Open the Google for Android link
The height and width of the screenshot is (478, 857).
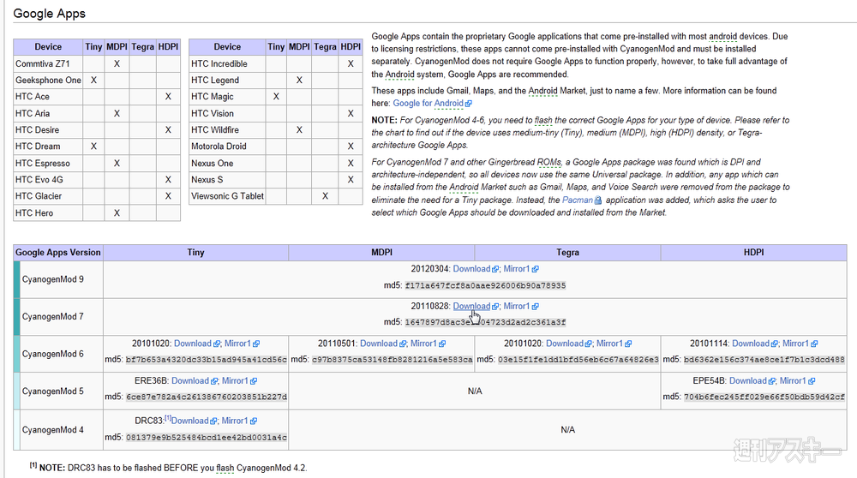[x=428, y=104]
